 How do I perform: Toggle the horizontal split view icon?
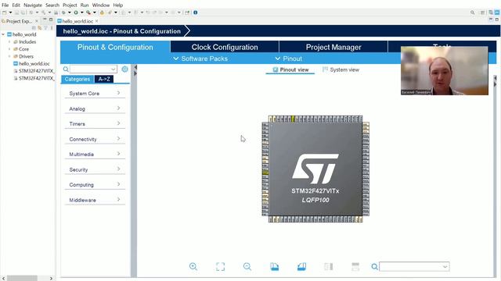coord(355,266)
